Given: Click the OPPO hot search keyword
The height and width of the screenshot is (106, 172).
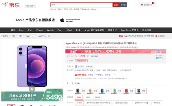Looking at the screenshot, I should pyautogui.click(x=66, y=9).
